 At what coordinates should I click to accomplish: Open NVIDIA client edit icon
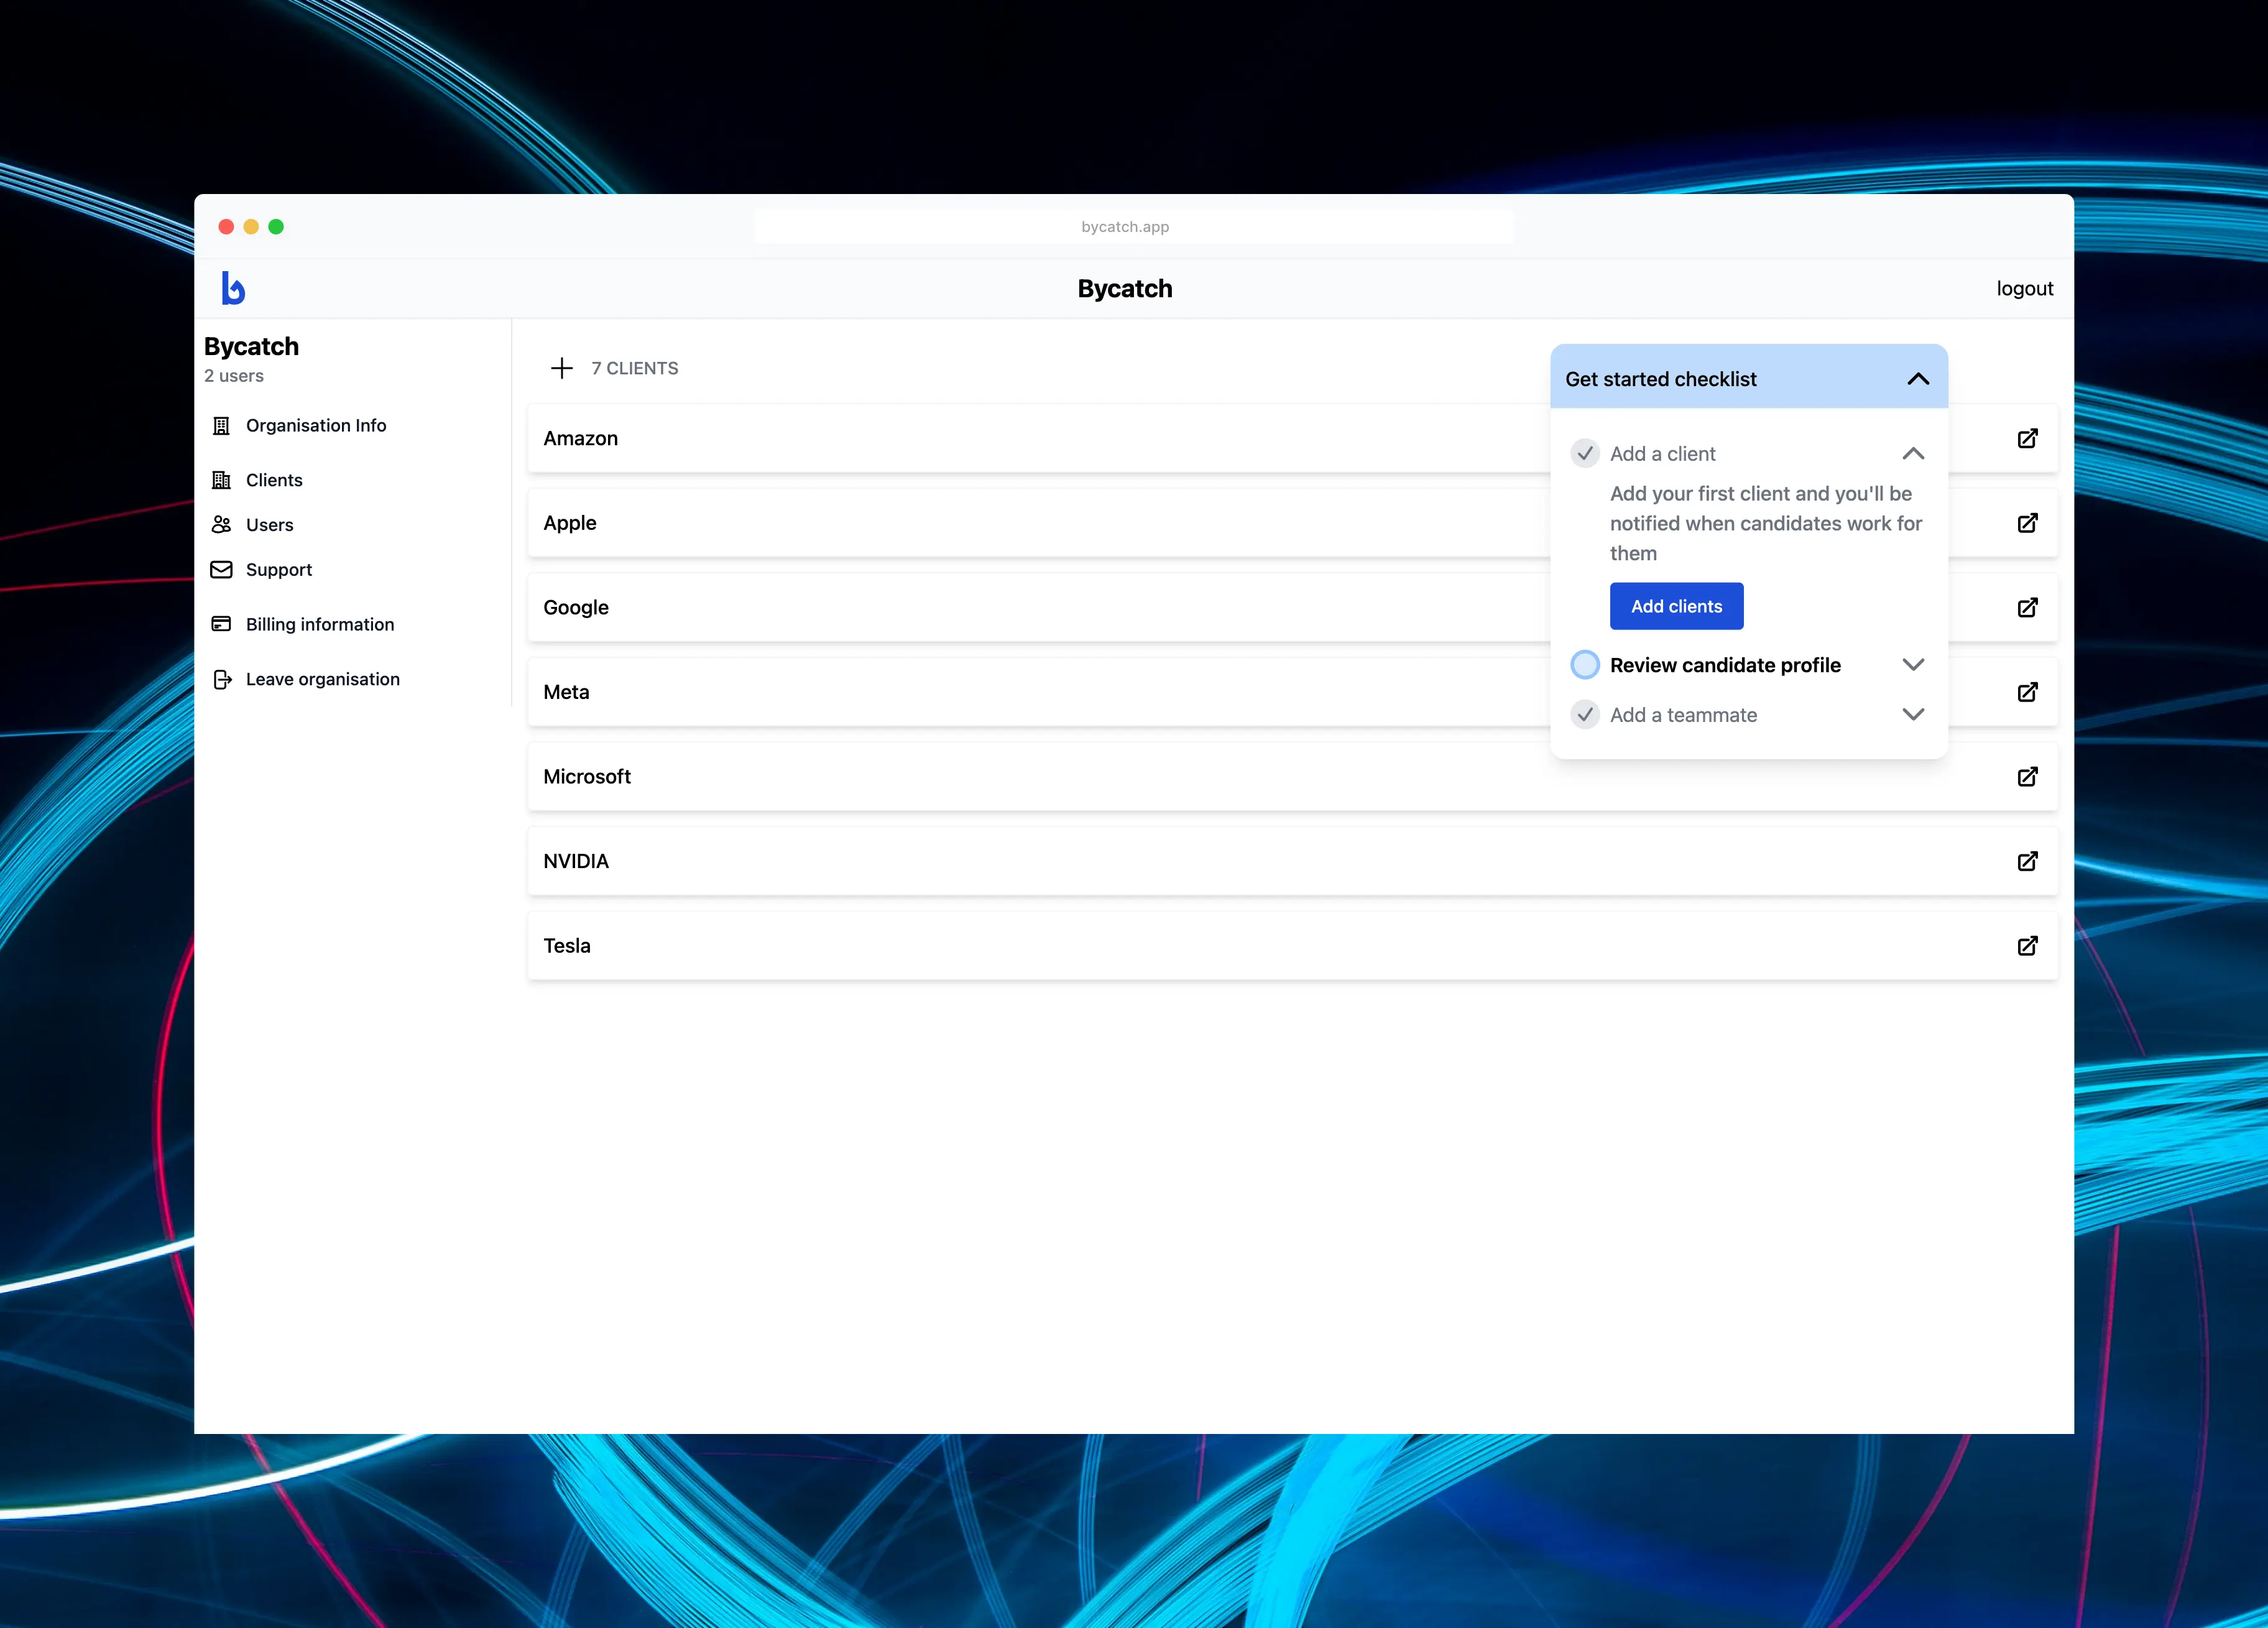point(2027,861)
